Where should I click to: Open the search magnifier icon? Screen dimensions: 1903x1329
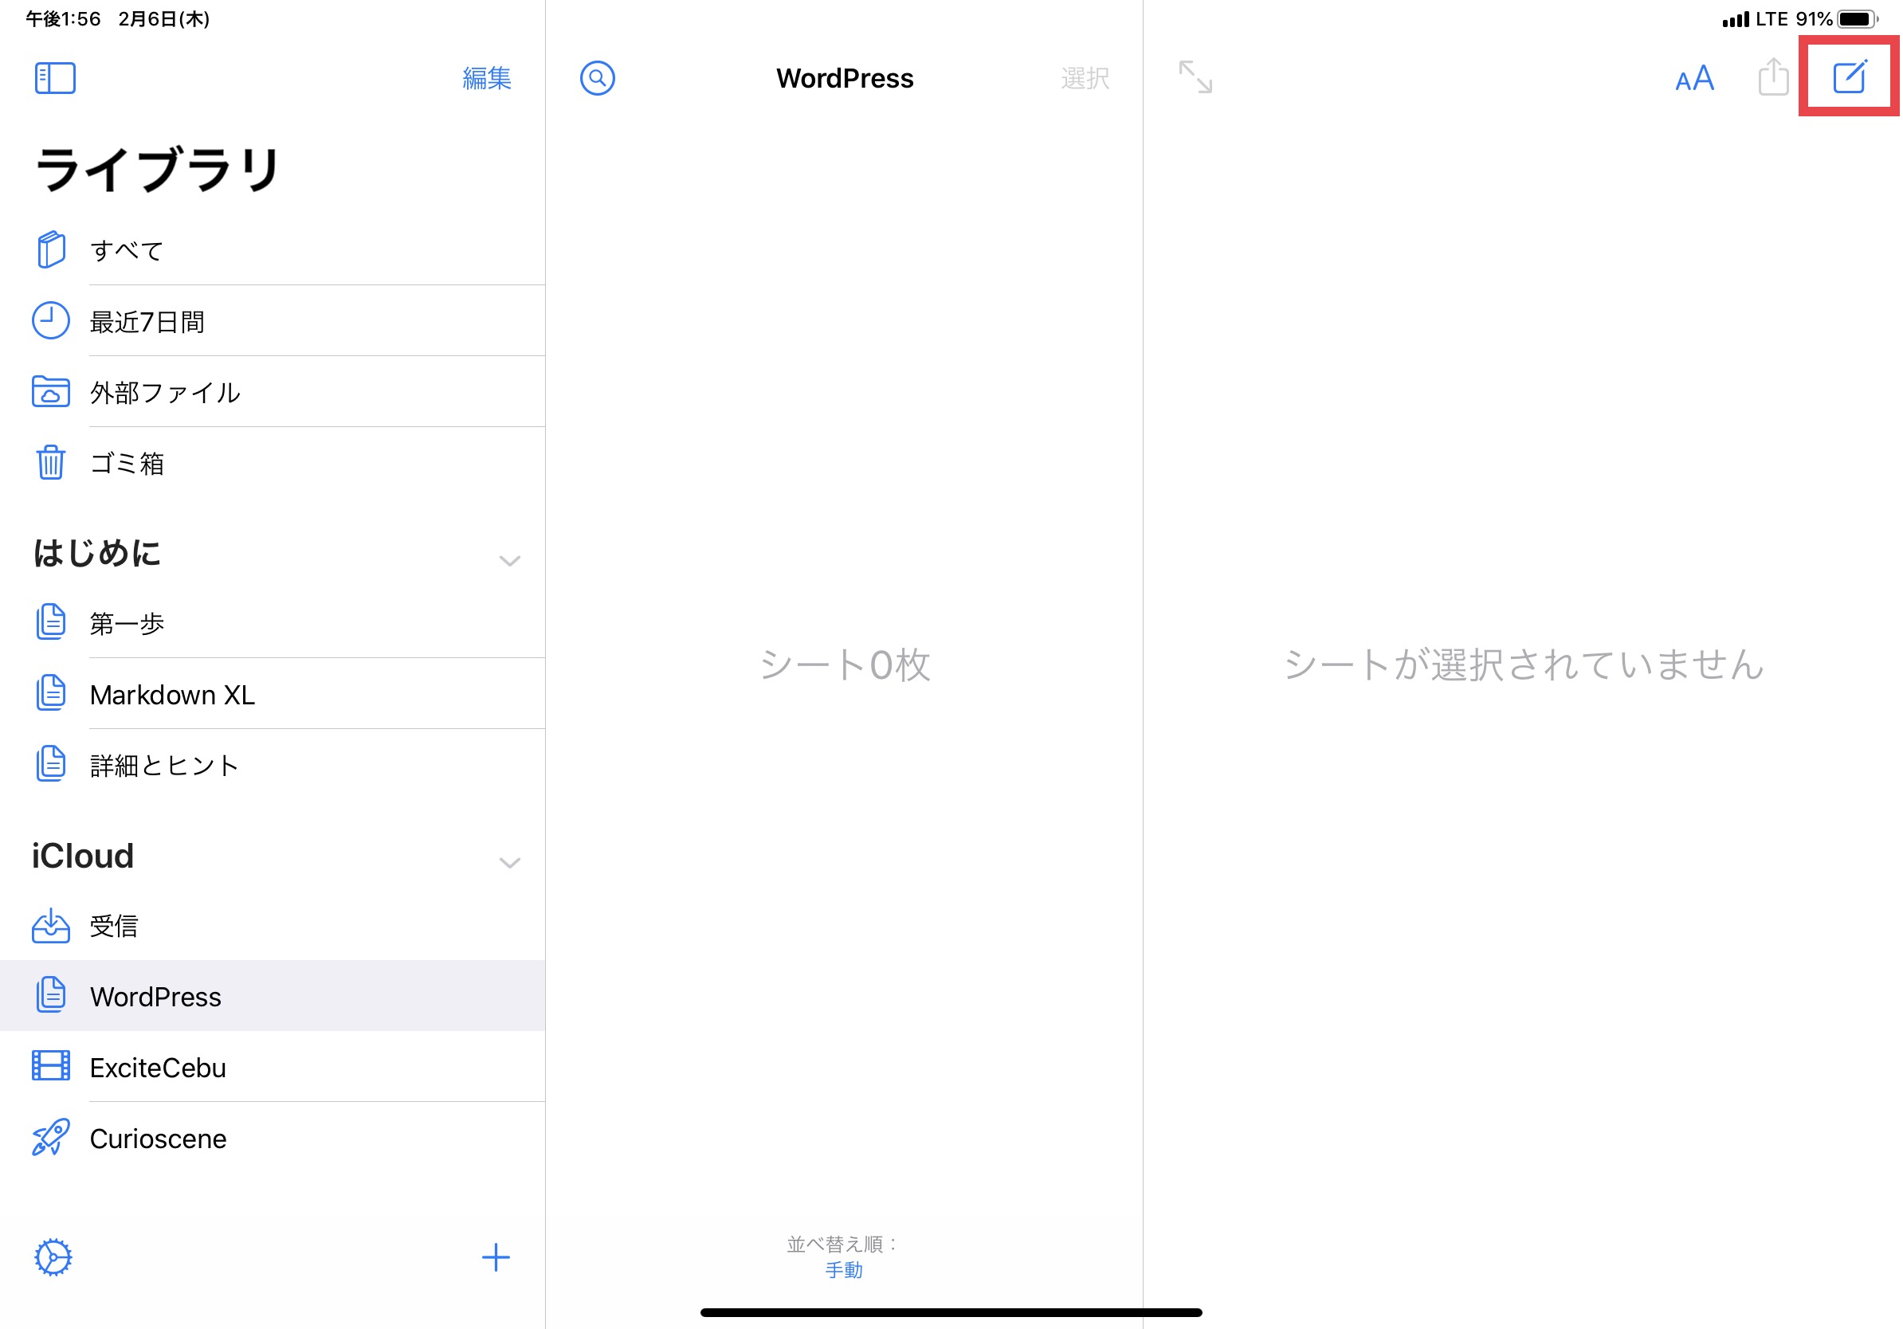pyautogui.click(x=597, y=79)
